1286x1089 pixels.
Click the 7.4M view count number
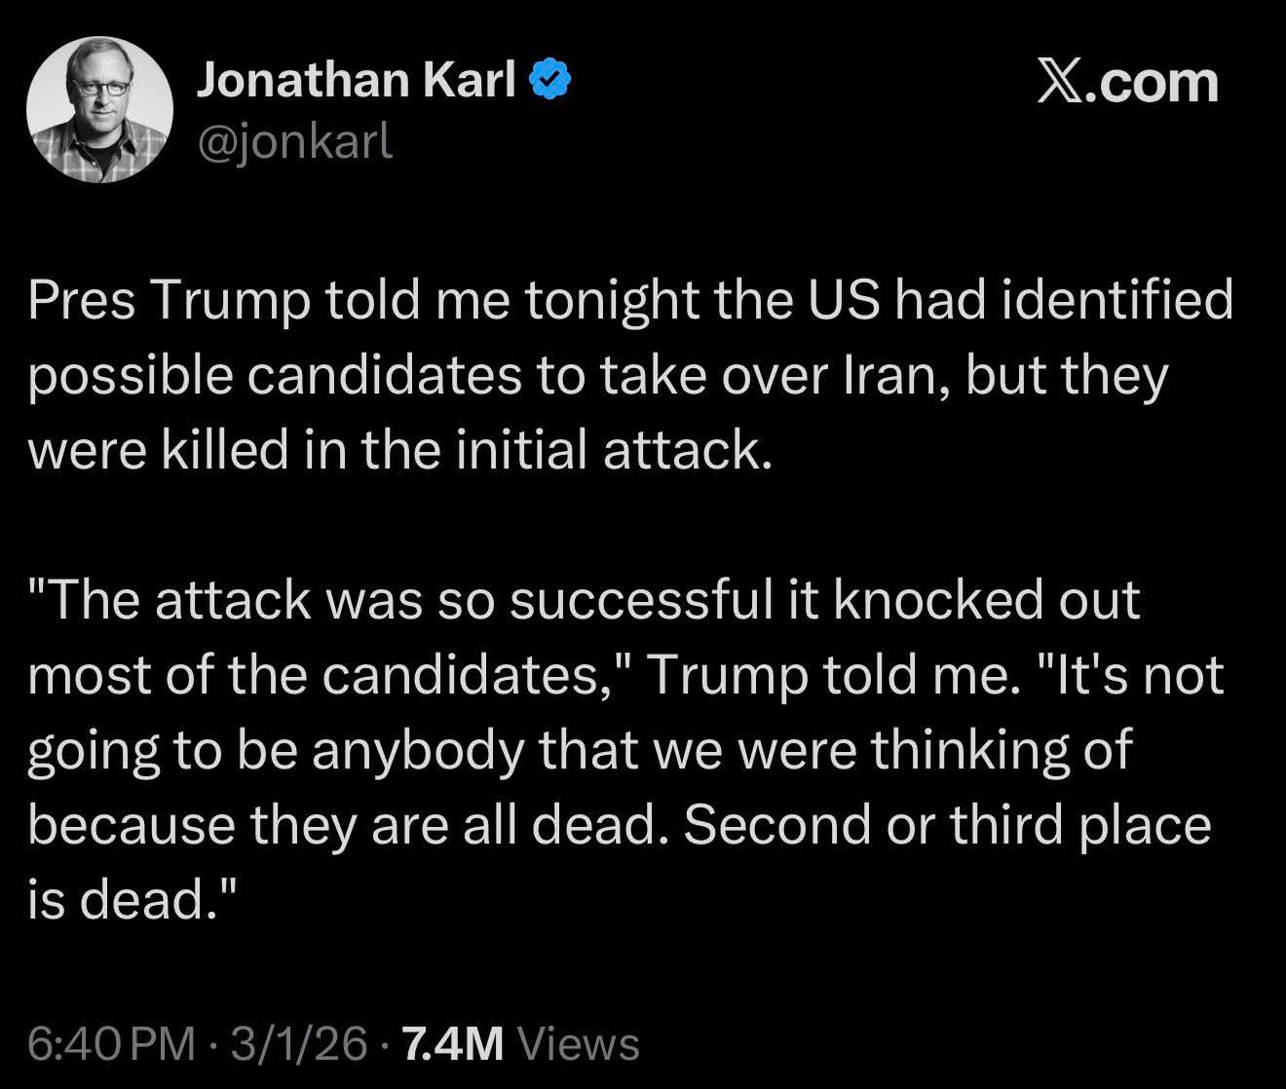[x=452, y=1044]
